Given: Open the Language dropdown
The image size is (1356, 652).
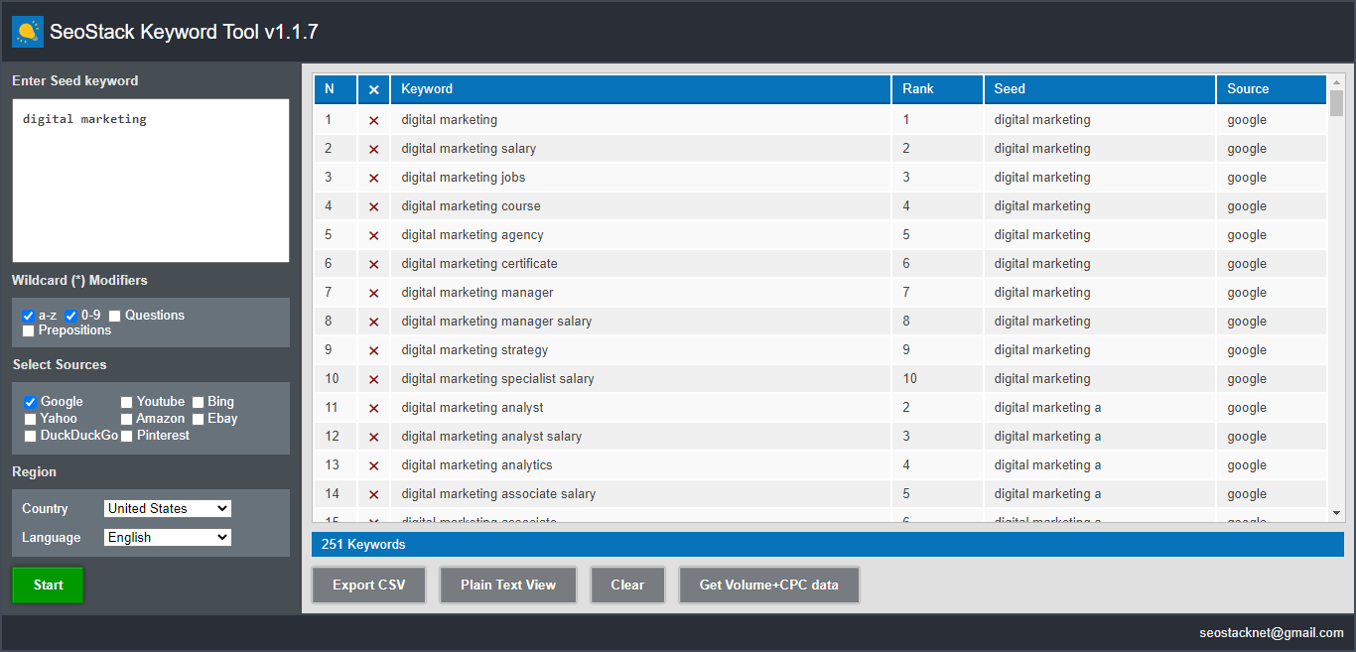Looking at the screenshot, I should tap(167, 537).
